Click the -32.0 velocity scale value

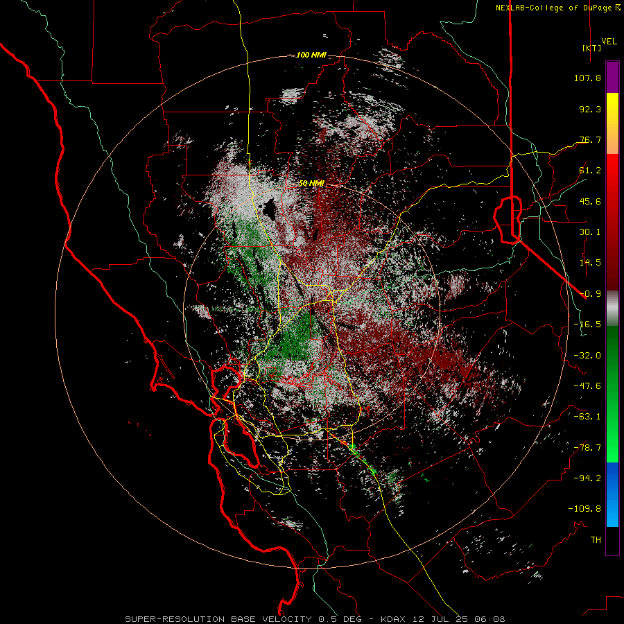587,356
